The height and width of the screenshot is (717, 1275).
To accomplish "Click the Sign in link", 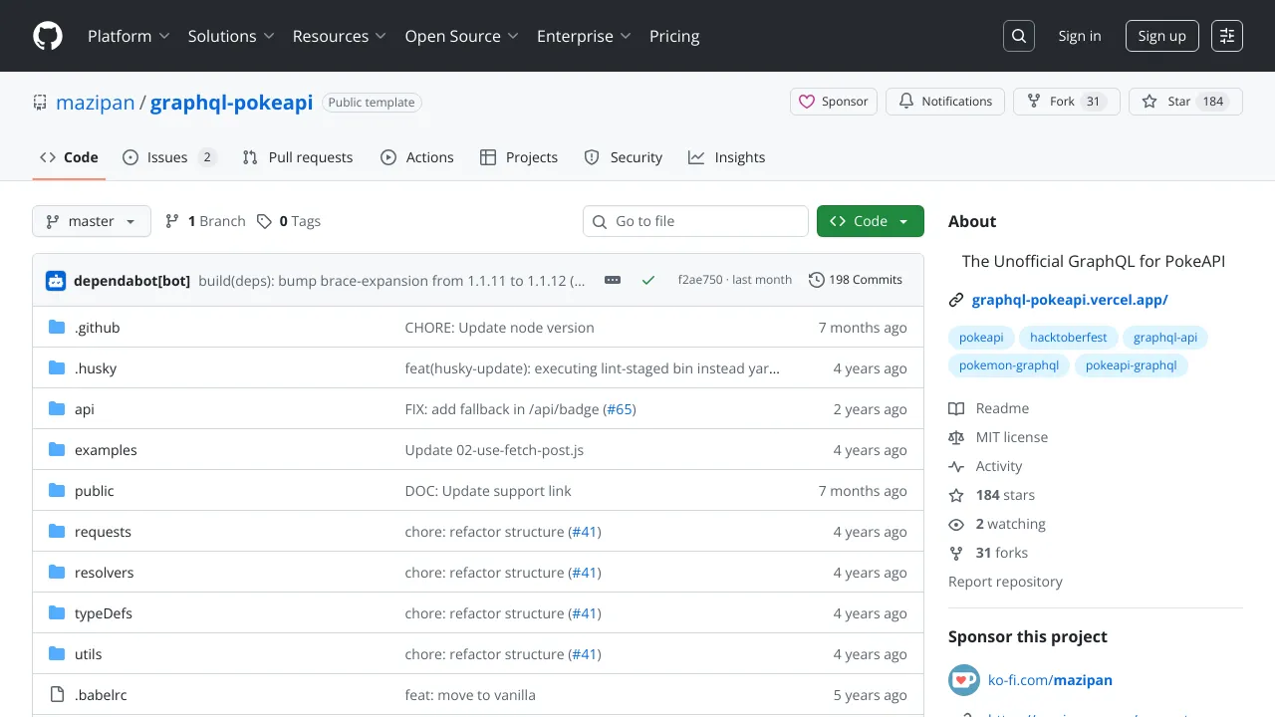I will (1080, 36).
